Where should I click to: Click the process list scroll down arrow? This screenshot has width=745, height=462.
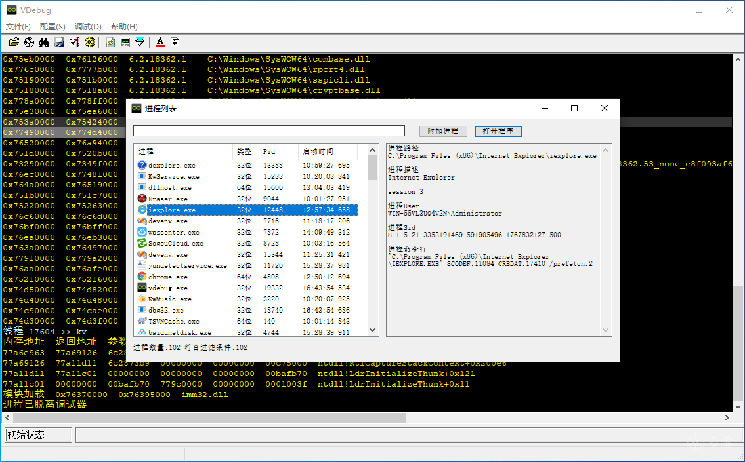(x=373, y=331)
